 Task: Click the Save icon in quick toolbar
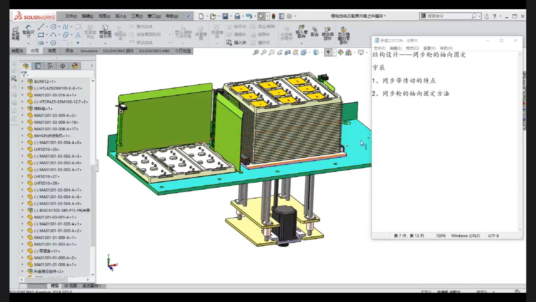[x=225, y=16]
